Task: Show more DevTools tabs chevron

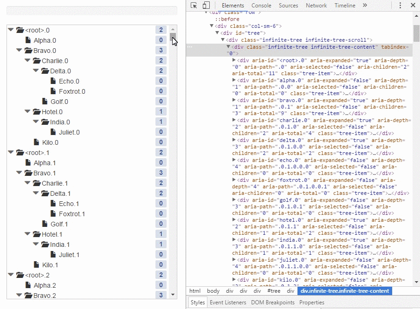Action: pos(365,6)
